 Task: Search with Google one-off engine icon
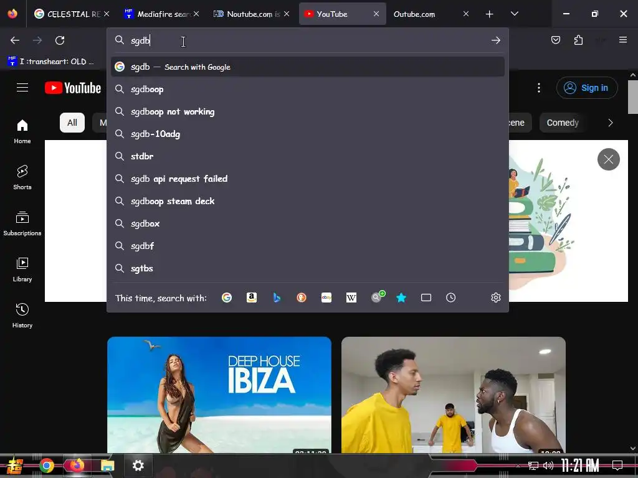[x=227, y=298]
